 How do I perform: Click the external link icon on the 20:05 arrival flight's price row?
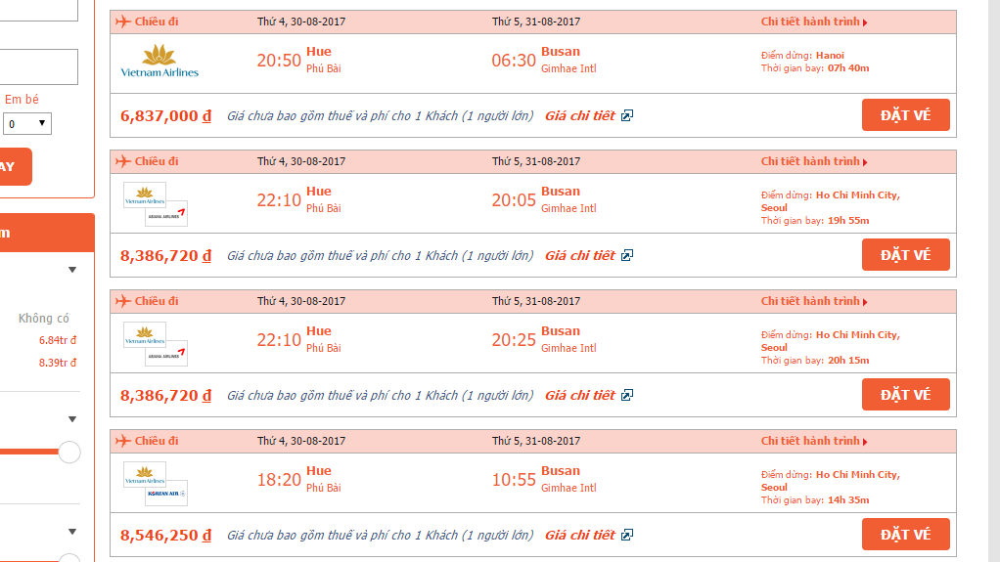[x=627, y=255]
